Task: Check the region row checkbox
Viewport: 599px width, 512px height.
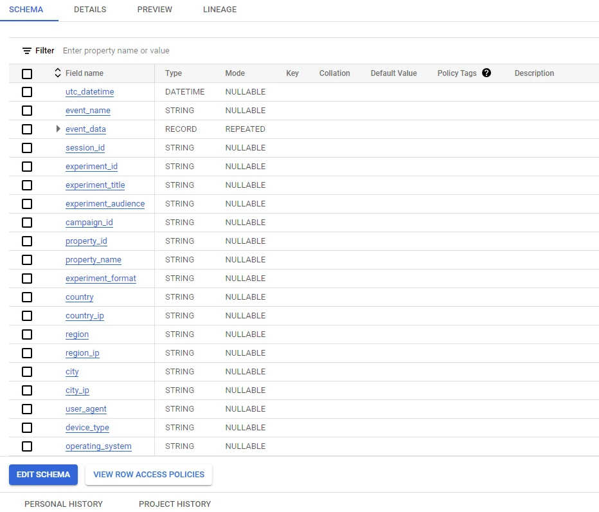Action: [27, 334]
